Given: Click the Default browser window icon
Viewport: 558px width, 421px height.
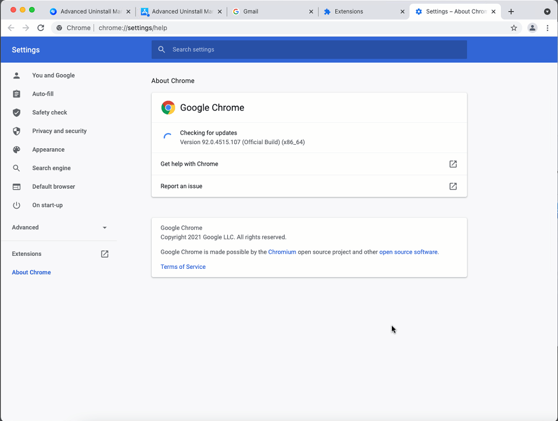Looking at the screenshot, I should (x=17, y=186).
